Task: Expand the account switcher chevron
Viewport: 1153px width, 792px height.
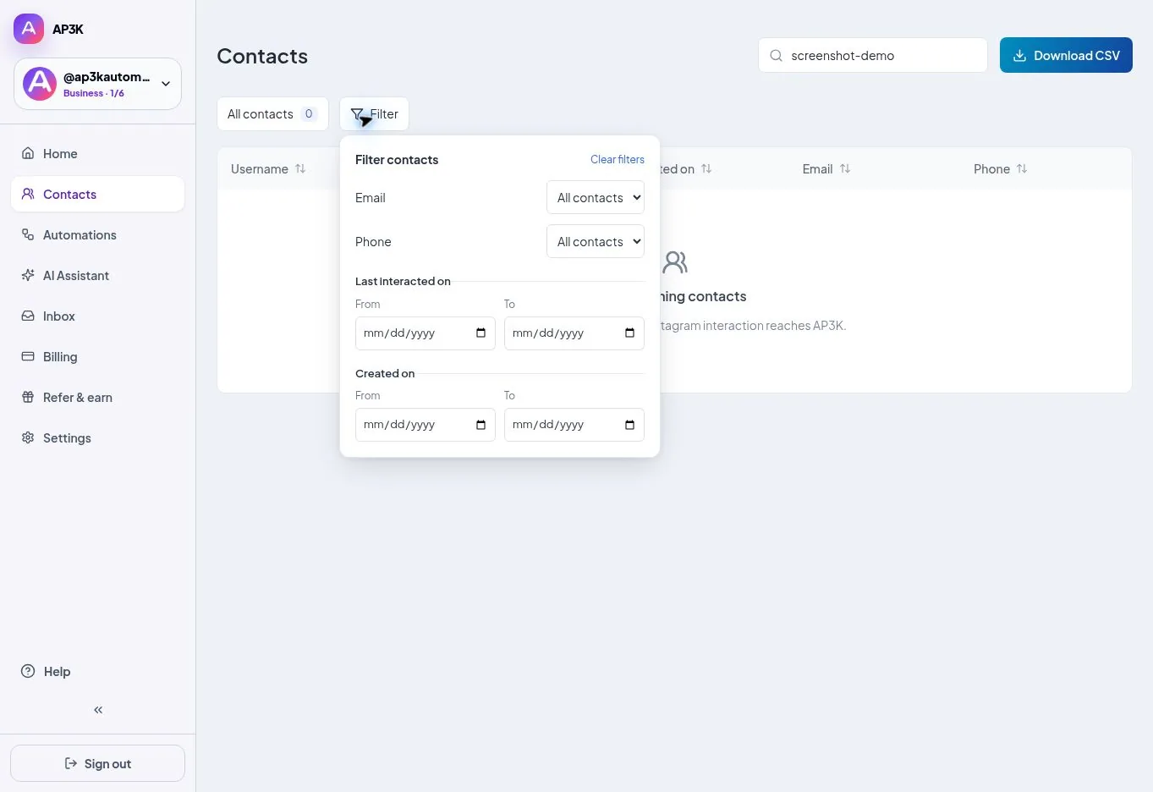Action: click(x=166, y=84)
